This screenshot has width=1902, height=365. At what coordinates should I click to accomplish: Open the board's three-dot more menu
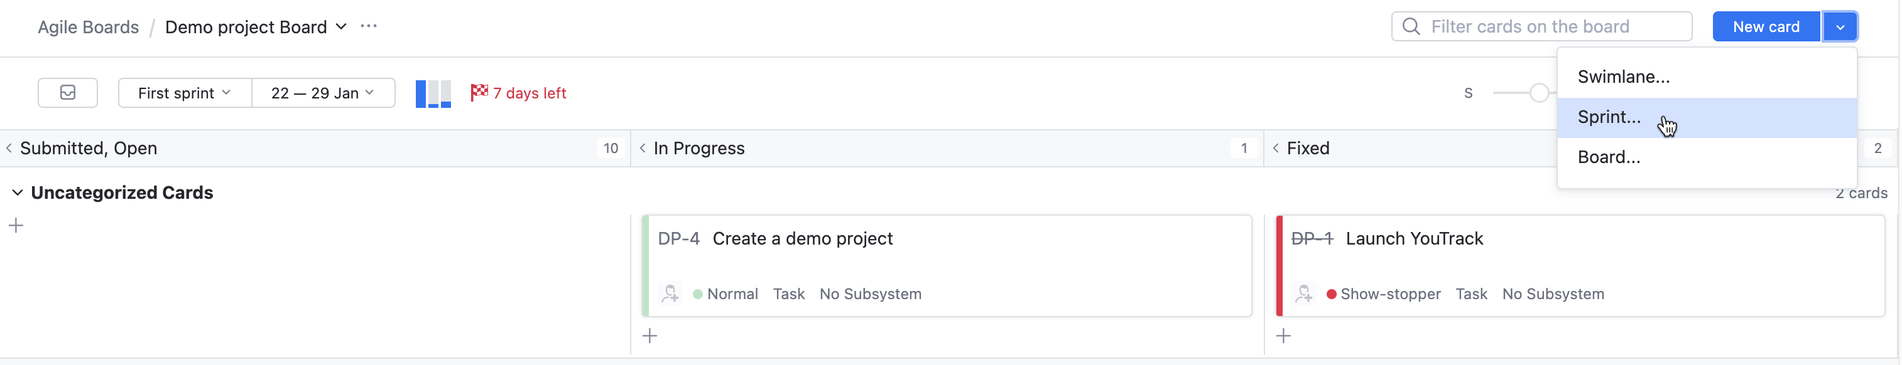tap(369, 26)
